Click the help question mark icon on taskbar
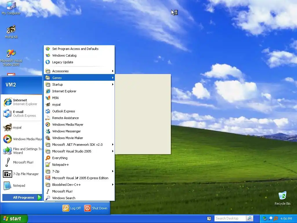 tap(209, 219)
